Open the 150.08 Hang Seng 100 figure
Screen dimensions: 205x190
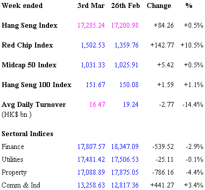tap(129, 85)
